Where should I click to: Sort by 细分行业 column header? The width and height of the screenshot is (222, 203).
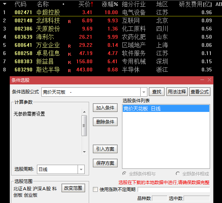tap(134, 4)
